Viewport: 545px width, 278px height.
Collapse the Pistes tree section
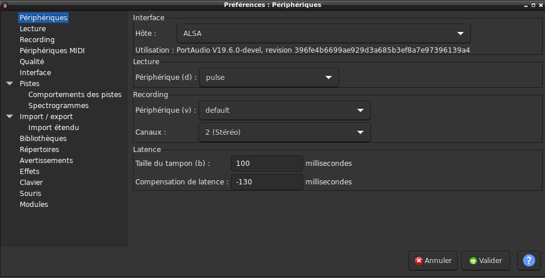coord(10,84)
